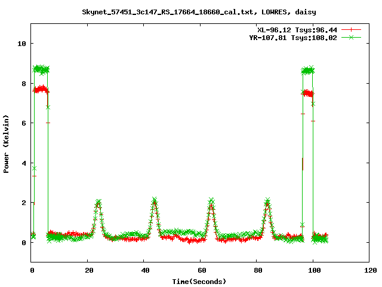
Task: Select legend entry XL-96.12 Tsys:96.44
Action: 297,30
